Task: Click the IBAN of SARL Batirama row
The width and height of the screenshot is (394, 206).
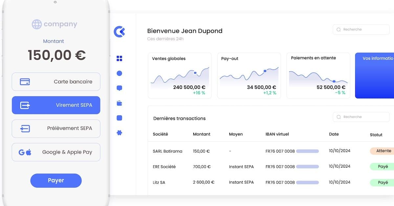Action: pyautogui.click(x=292, y=151)
